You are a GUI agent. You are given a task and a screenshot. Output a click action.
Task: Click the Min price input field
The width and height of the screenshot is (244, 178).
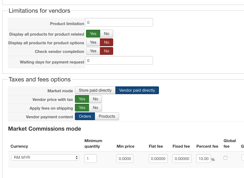coord(125,159)
